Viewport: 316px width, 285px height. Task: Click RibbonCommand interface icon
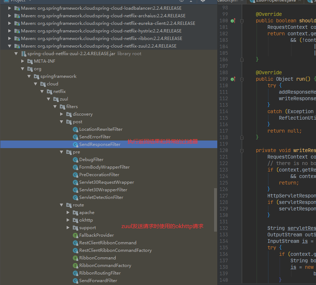click(x=75, y=258)
